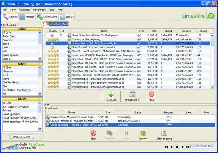Open the Help menu

click(60, 10)
